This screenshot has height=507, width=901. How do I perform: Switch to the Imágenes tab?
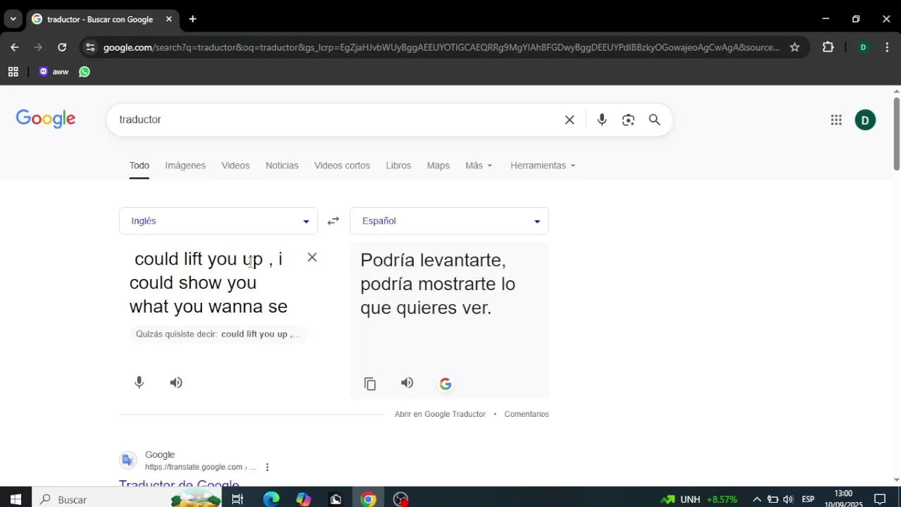point(185,165)
